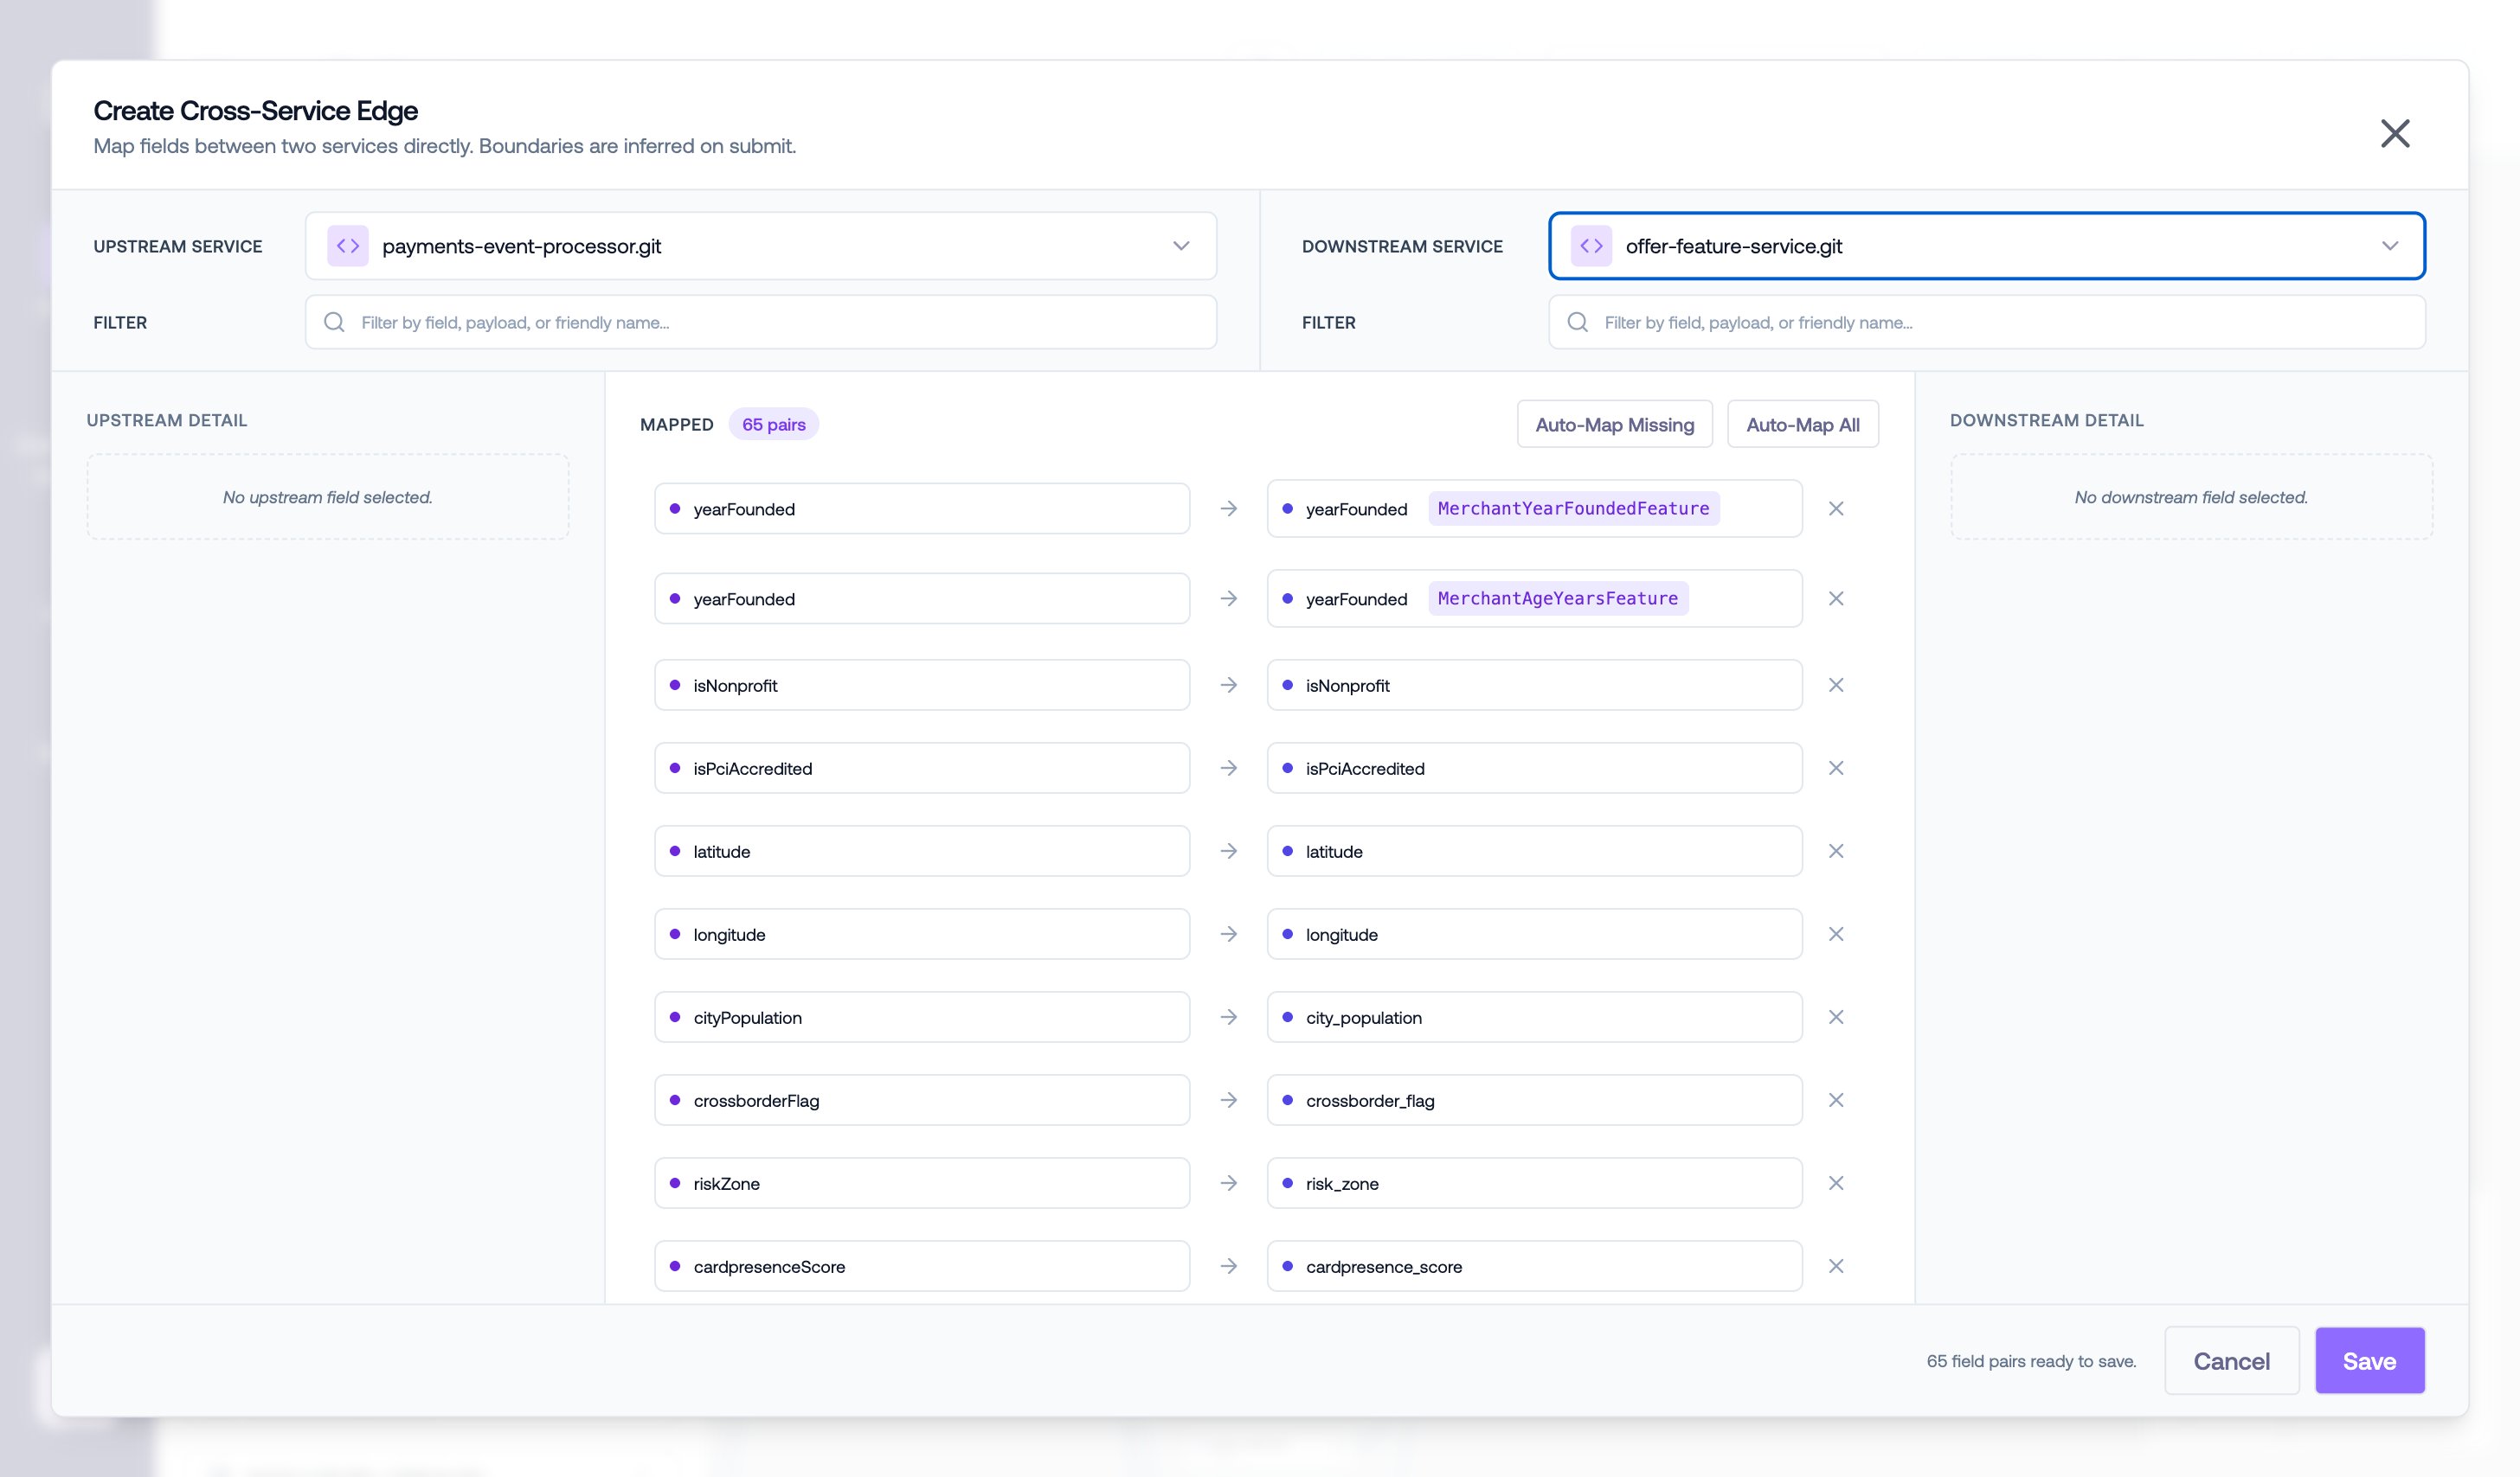Save the 65 field pairs
The image size is (2520, 1477).
2369,1361
